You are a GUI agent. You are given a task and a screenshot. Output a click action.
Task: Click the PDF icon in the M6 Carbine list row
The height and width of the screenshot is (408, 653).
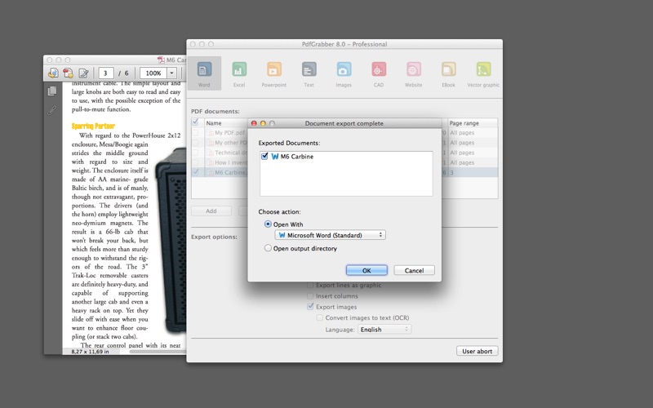pyautogui.click(x=211, y=172)
